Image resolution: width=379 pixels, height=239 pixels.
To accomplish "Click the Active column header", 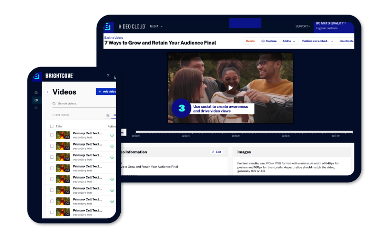I will [112, 126].
